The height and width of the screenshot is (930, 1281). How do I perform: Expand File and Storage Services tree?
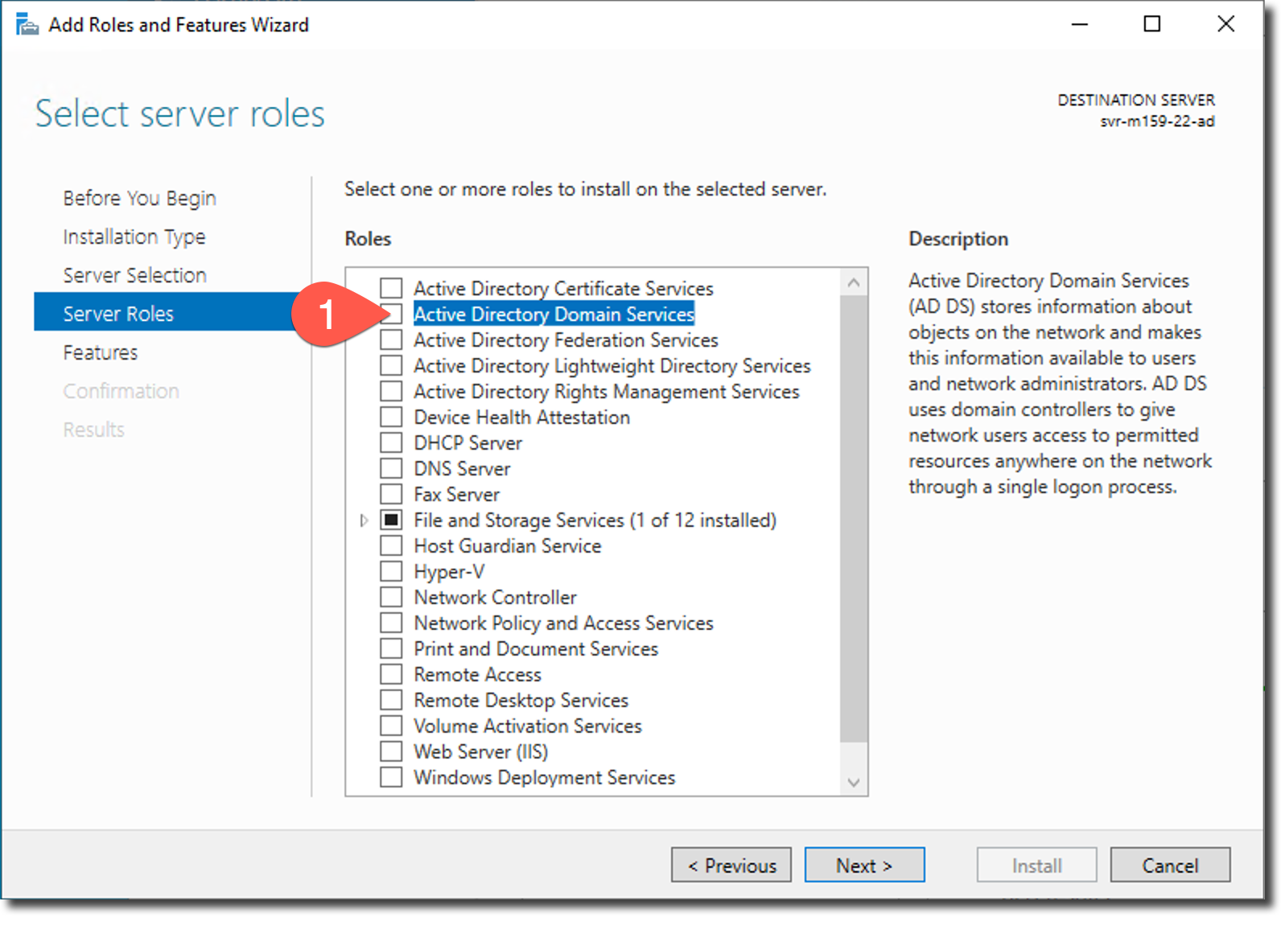(x=364, y=521)
